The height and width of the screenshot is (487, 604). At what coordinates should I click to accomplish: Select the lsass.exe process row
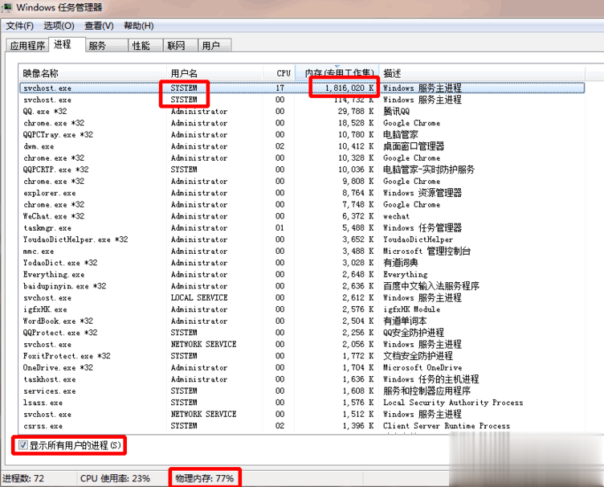click(302, 403)
